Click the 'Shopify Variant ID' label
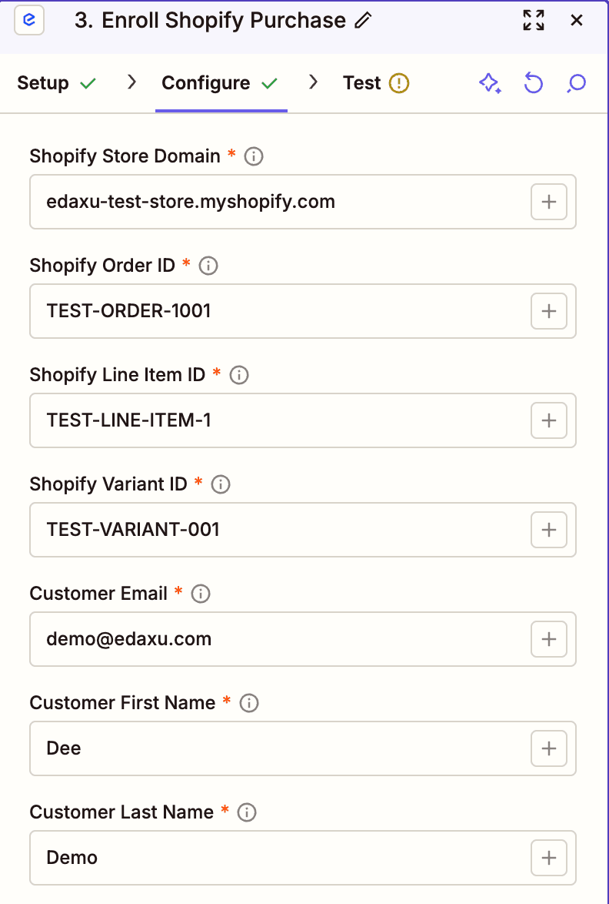This screenshot has height=904, width=609. 108,484
